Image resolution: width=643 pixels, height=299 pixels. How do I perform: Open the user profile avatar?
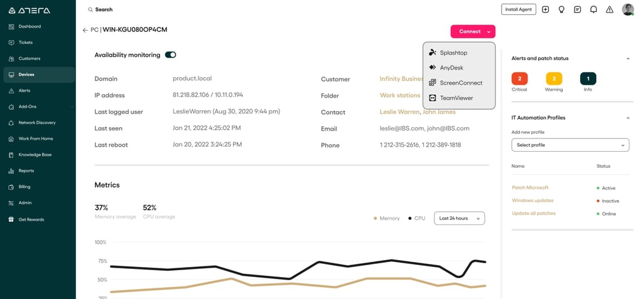628,9
